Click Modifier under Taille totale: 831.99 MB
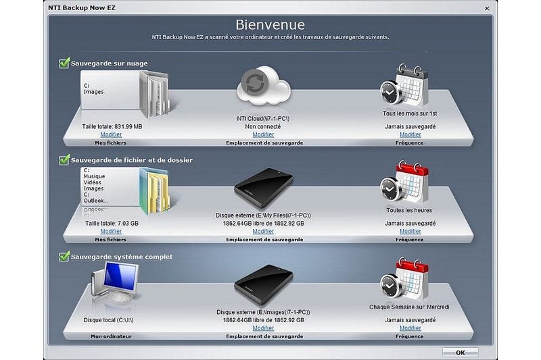Viewport: 541px width, 360px height. click(x=111, y=134)
